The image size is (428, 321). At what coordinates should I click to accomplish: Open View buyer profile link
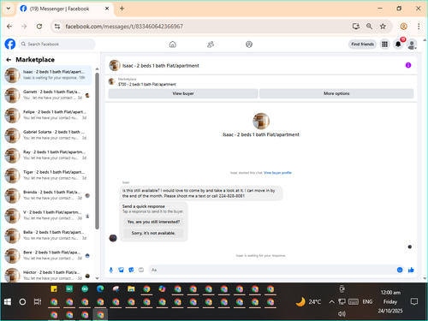pyautogui.click(x=277, y=173)
